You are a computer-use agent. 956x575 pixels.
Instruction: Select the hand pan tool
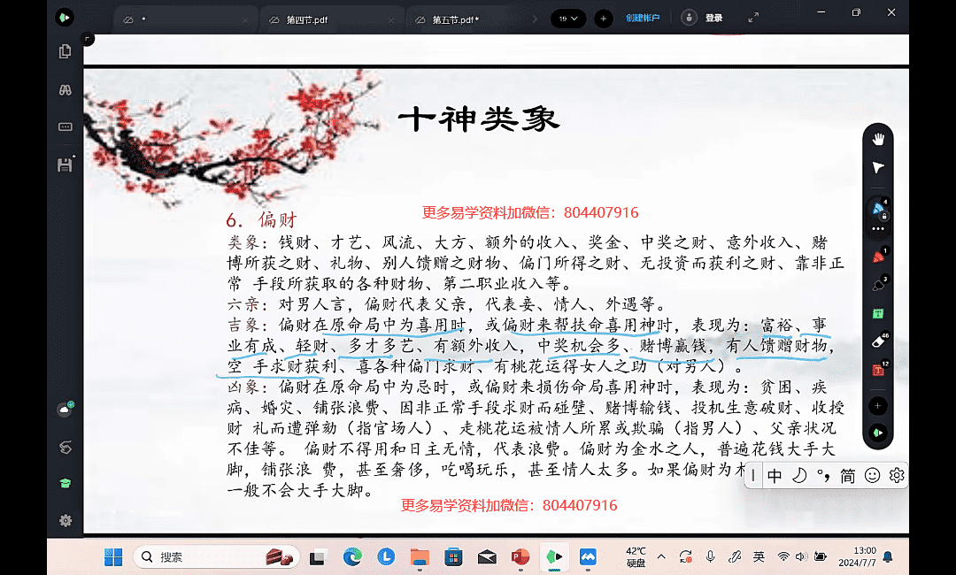pyautogui.click(x=878, y=139)
